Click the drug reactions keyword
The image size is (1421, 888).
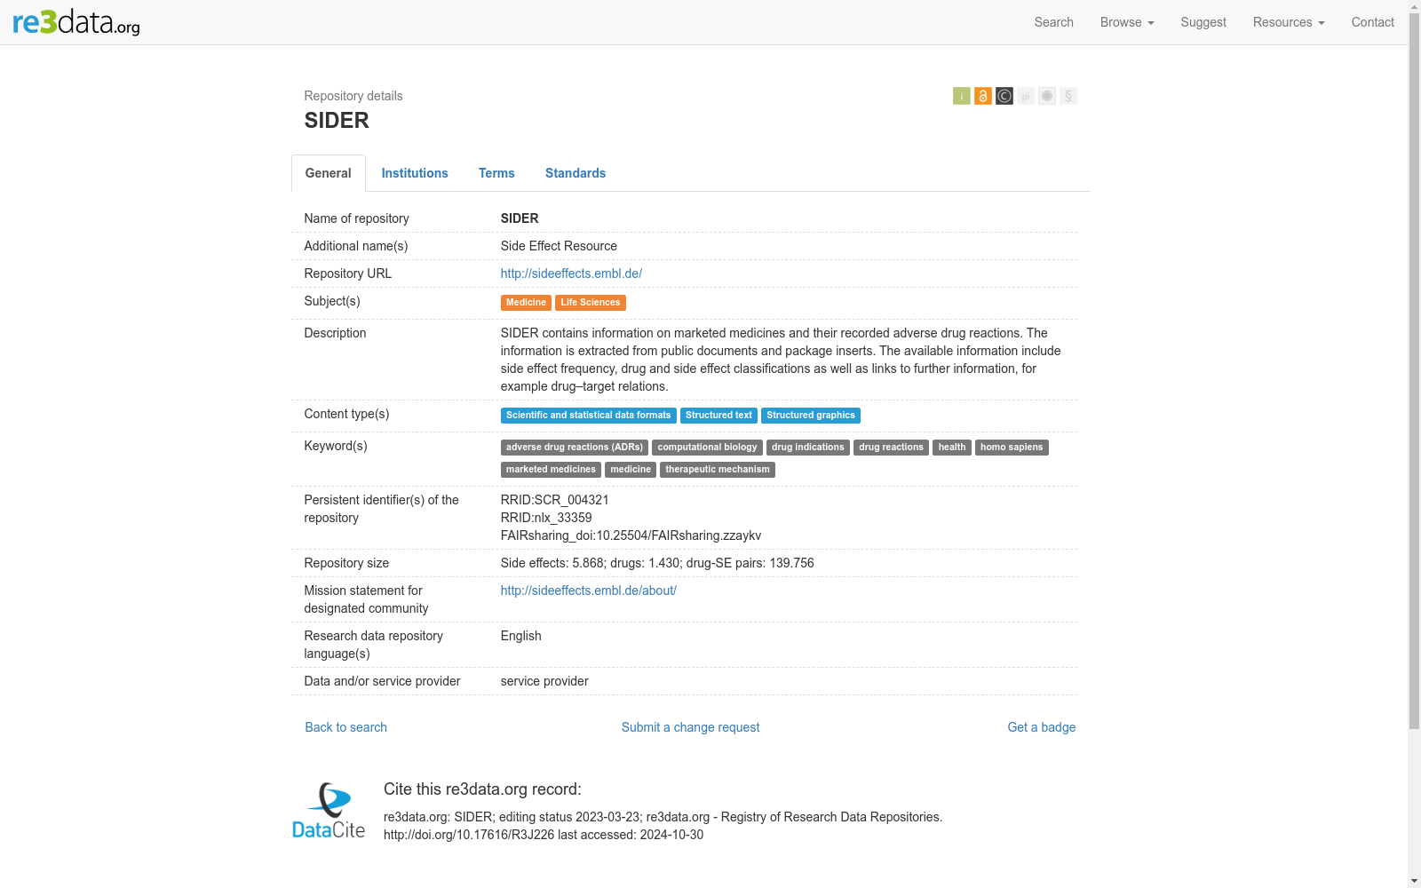[891, 448]
